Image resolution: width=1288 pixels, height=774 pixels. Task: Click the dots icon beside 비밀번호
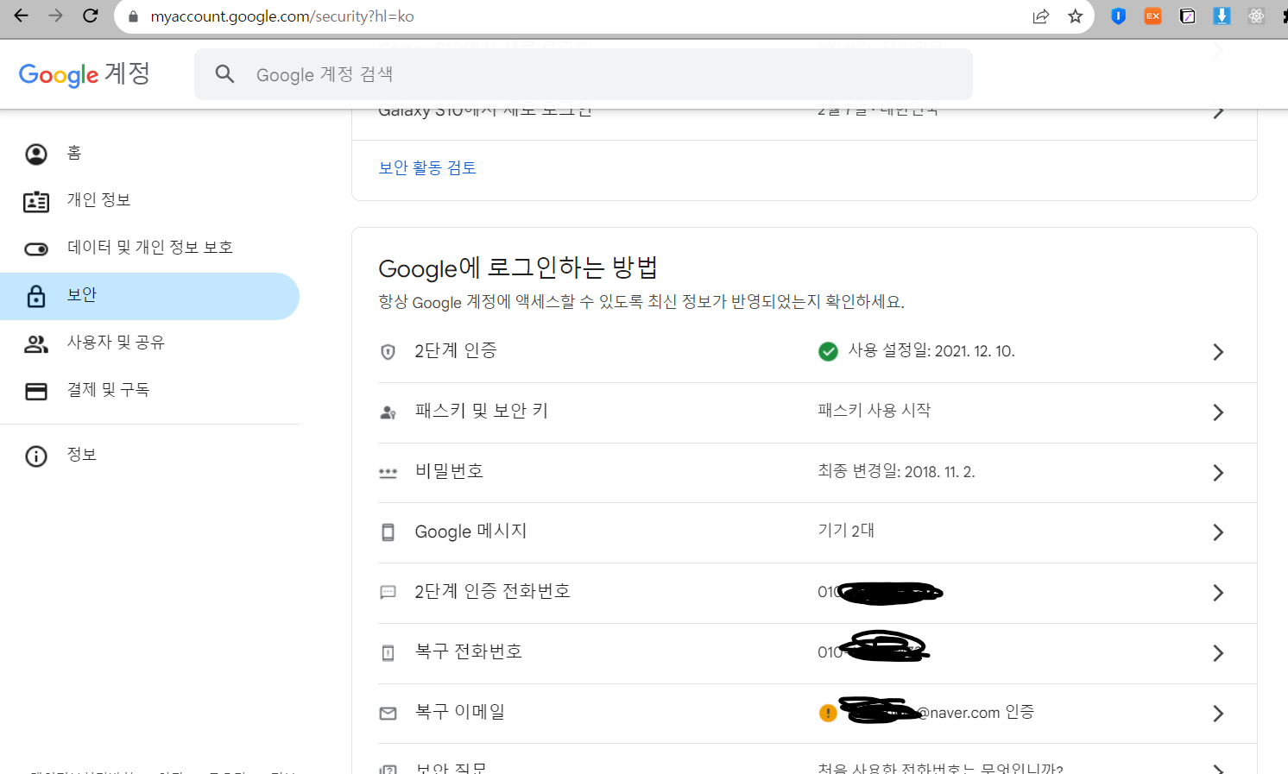(x=388, y=473)
